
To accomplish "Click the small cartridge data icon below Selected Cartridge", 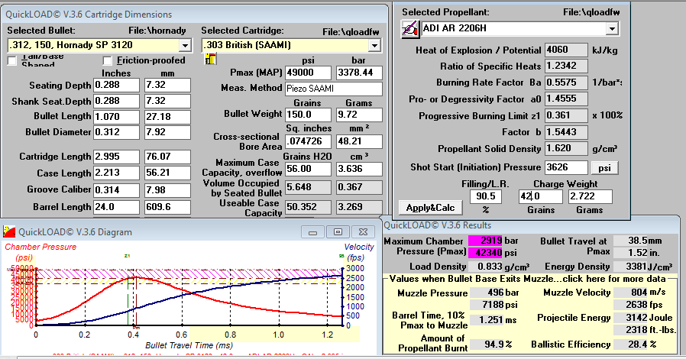I will pyautogui.click(x=210, y=59).
